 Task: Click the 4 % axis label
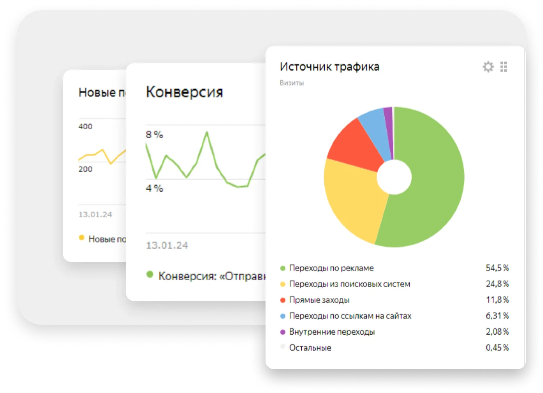(x=154, y=188)
